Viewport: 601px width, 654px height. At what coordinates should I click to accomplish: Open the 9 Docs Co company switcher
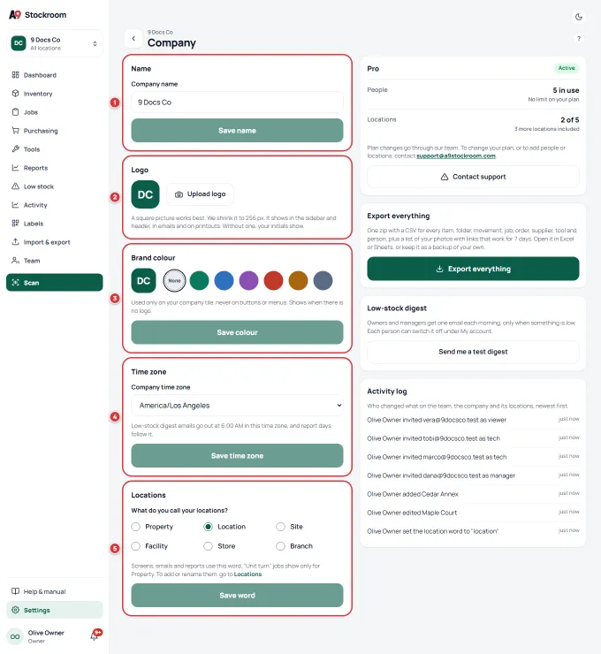pyautogui.click(x=54, y=43)
